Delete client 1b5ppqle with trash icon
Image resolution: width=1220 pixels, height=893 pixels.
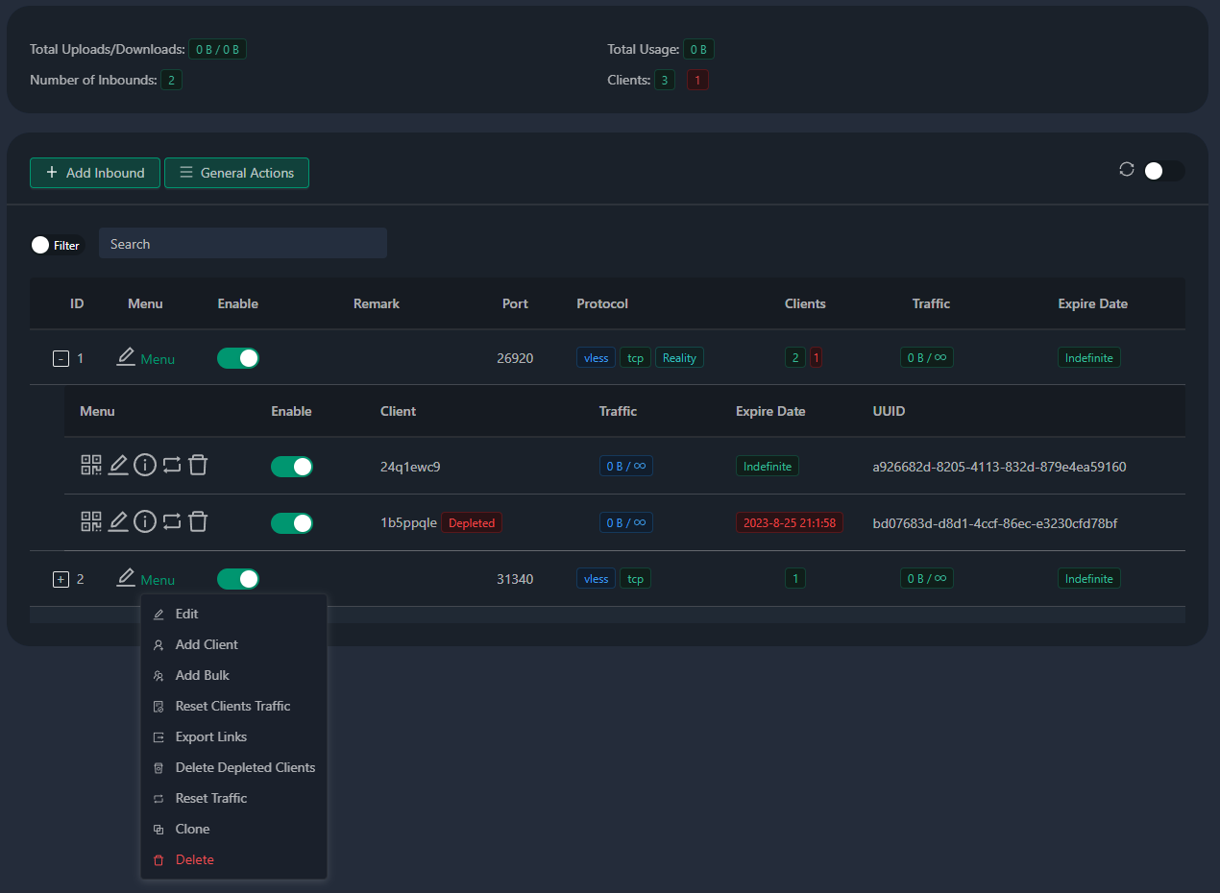click(198, 522)
